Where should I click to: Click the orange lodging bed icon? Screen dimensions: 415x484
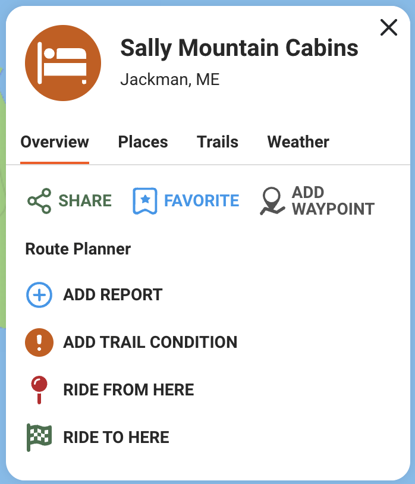63,62
